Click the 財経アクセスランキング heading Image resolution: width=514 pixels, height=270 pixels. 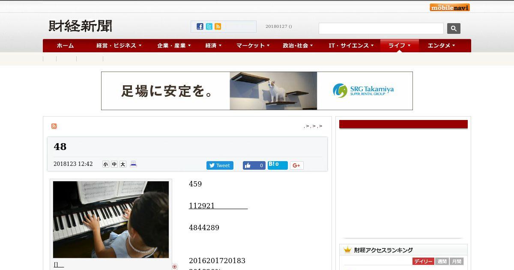[383, 250]
